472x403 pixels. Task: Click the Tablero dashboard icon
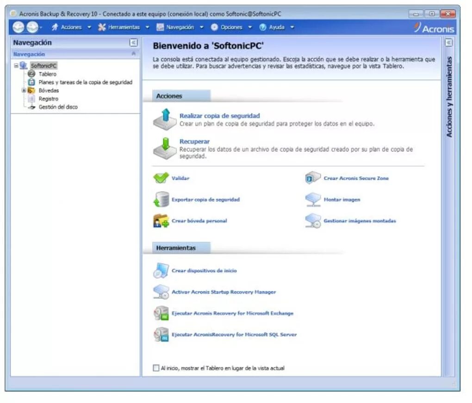[31, 74]
